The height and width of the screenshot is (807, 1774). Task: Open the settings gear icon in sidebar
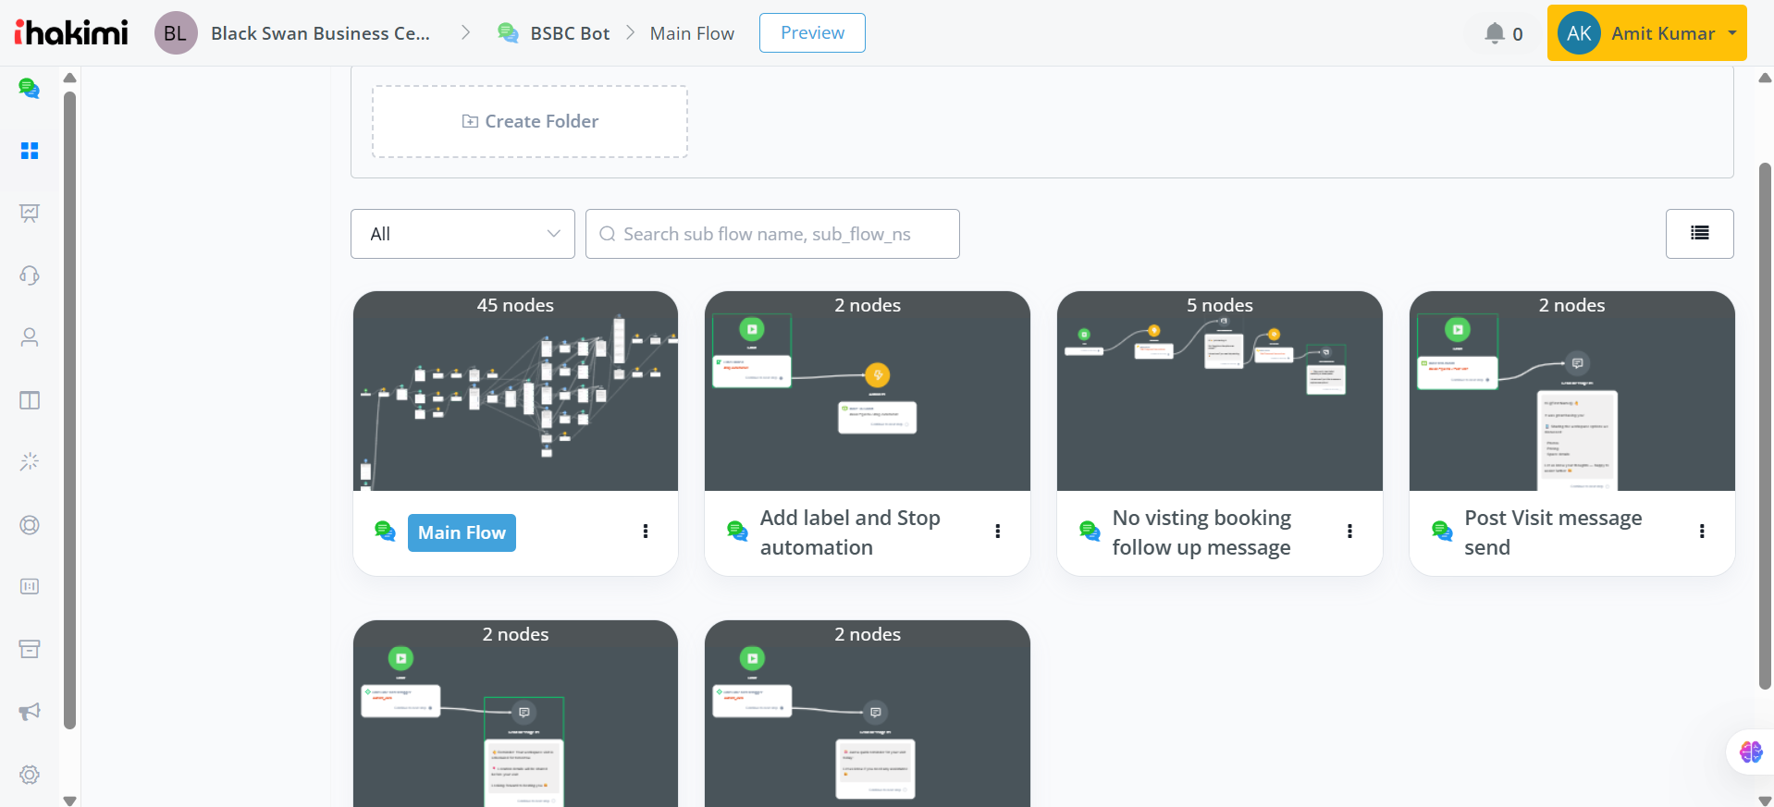pyautogui.click(x=30, y=775)
